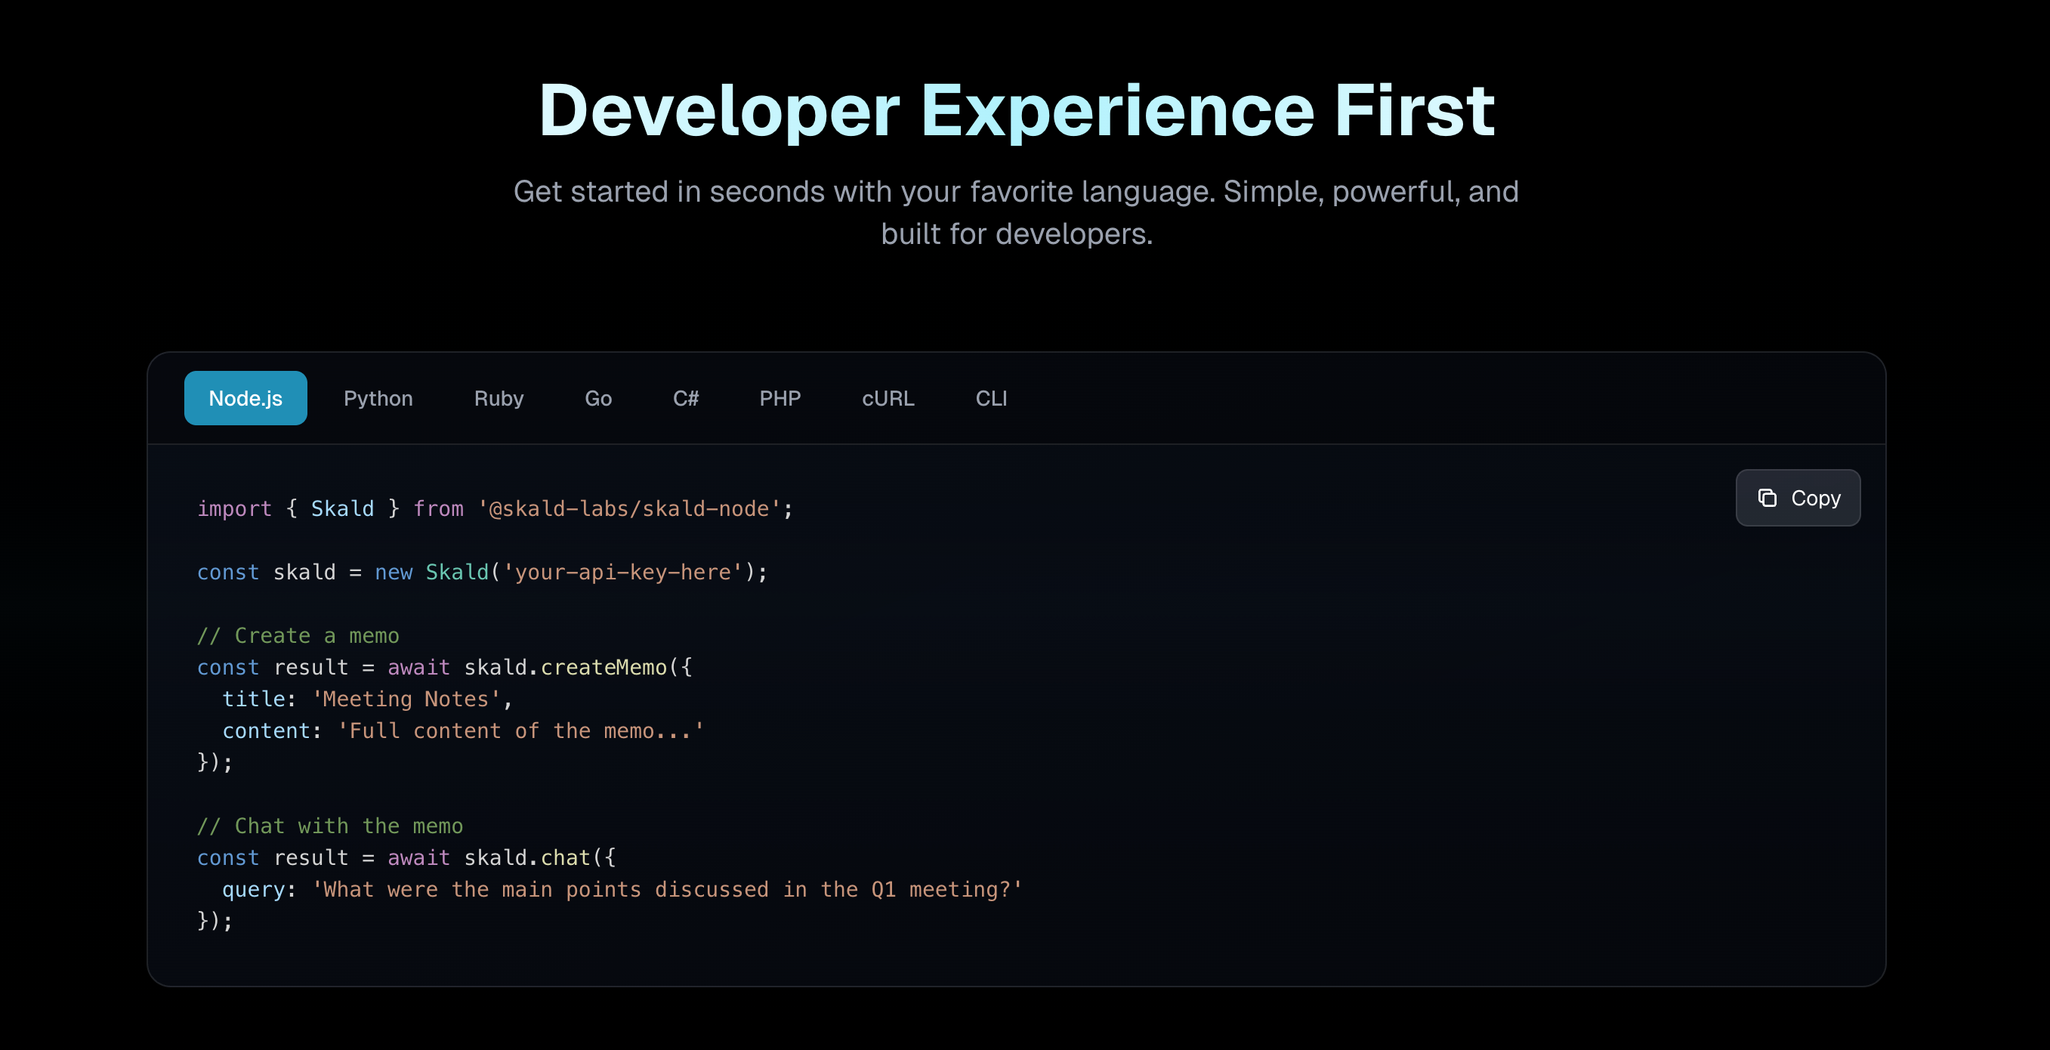Screen dimensions: 2050x1050
Task: Click the '// Create a memo' comment
Action: point(298,635)
